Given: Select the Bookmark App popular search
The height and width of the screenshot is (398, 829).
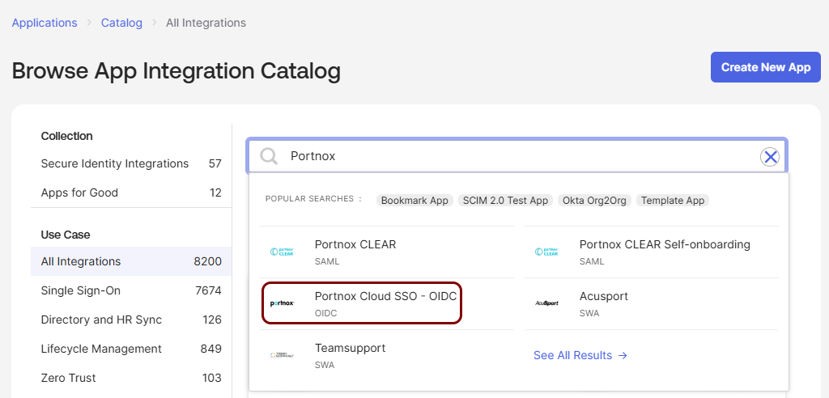Looking at the screenshot, I should tap(414, 201).
